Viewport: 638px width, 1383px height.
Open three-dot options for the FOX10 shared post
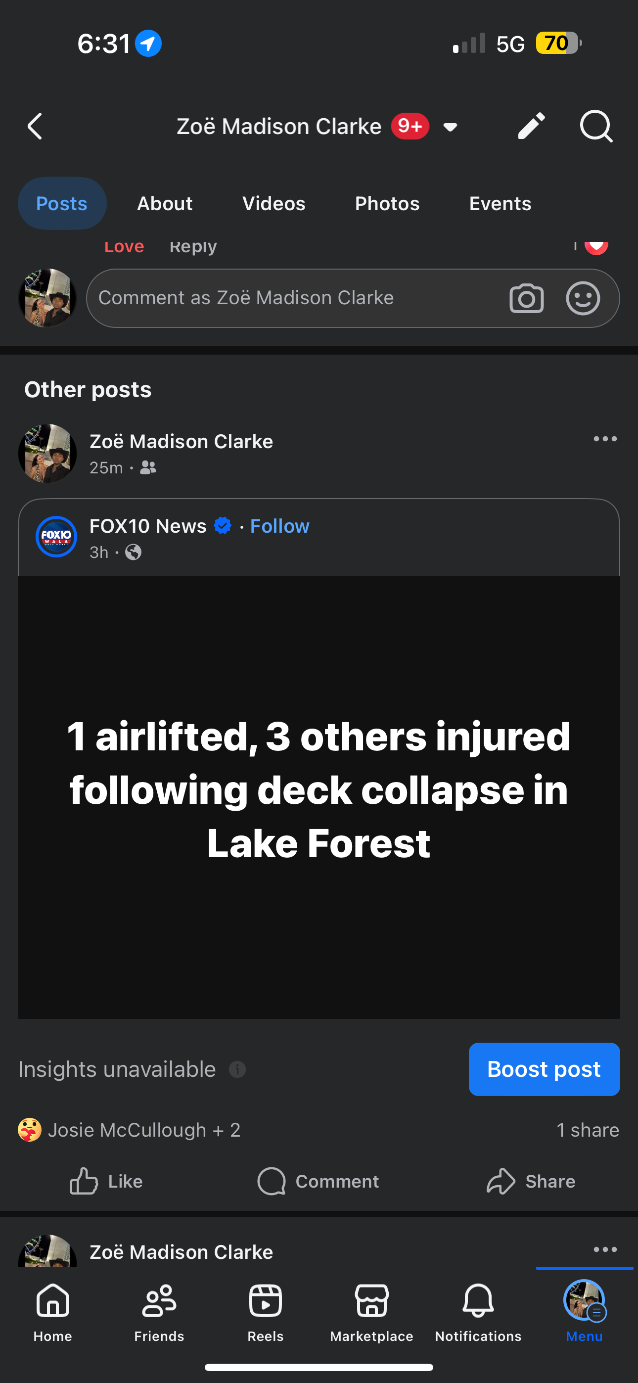[x=605, y=439]
